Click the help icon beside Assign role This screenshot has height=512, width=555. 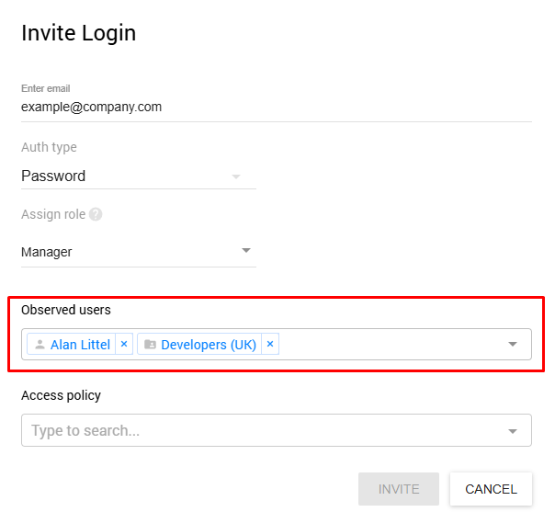click(x=96, y=214)
